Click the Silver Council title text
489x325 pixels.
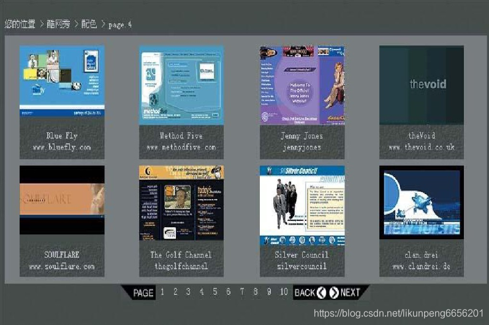[302, 255]
